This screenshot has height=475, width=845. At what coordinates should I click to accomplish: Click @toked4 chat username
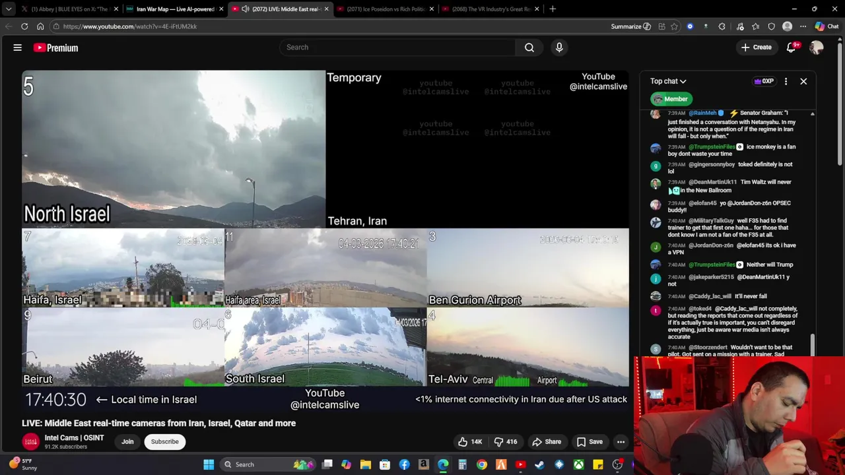[x=700, y=309]
